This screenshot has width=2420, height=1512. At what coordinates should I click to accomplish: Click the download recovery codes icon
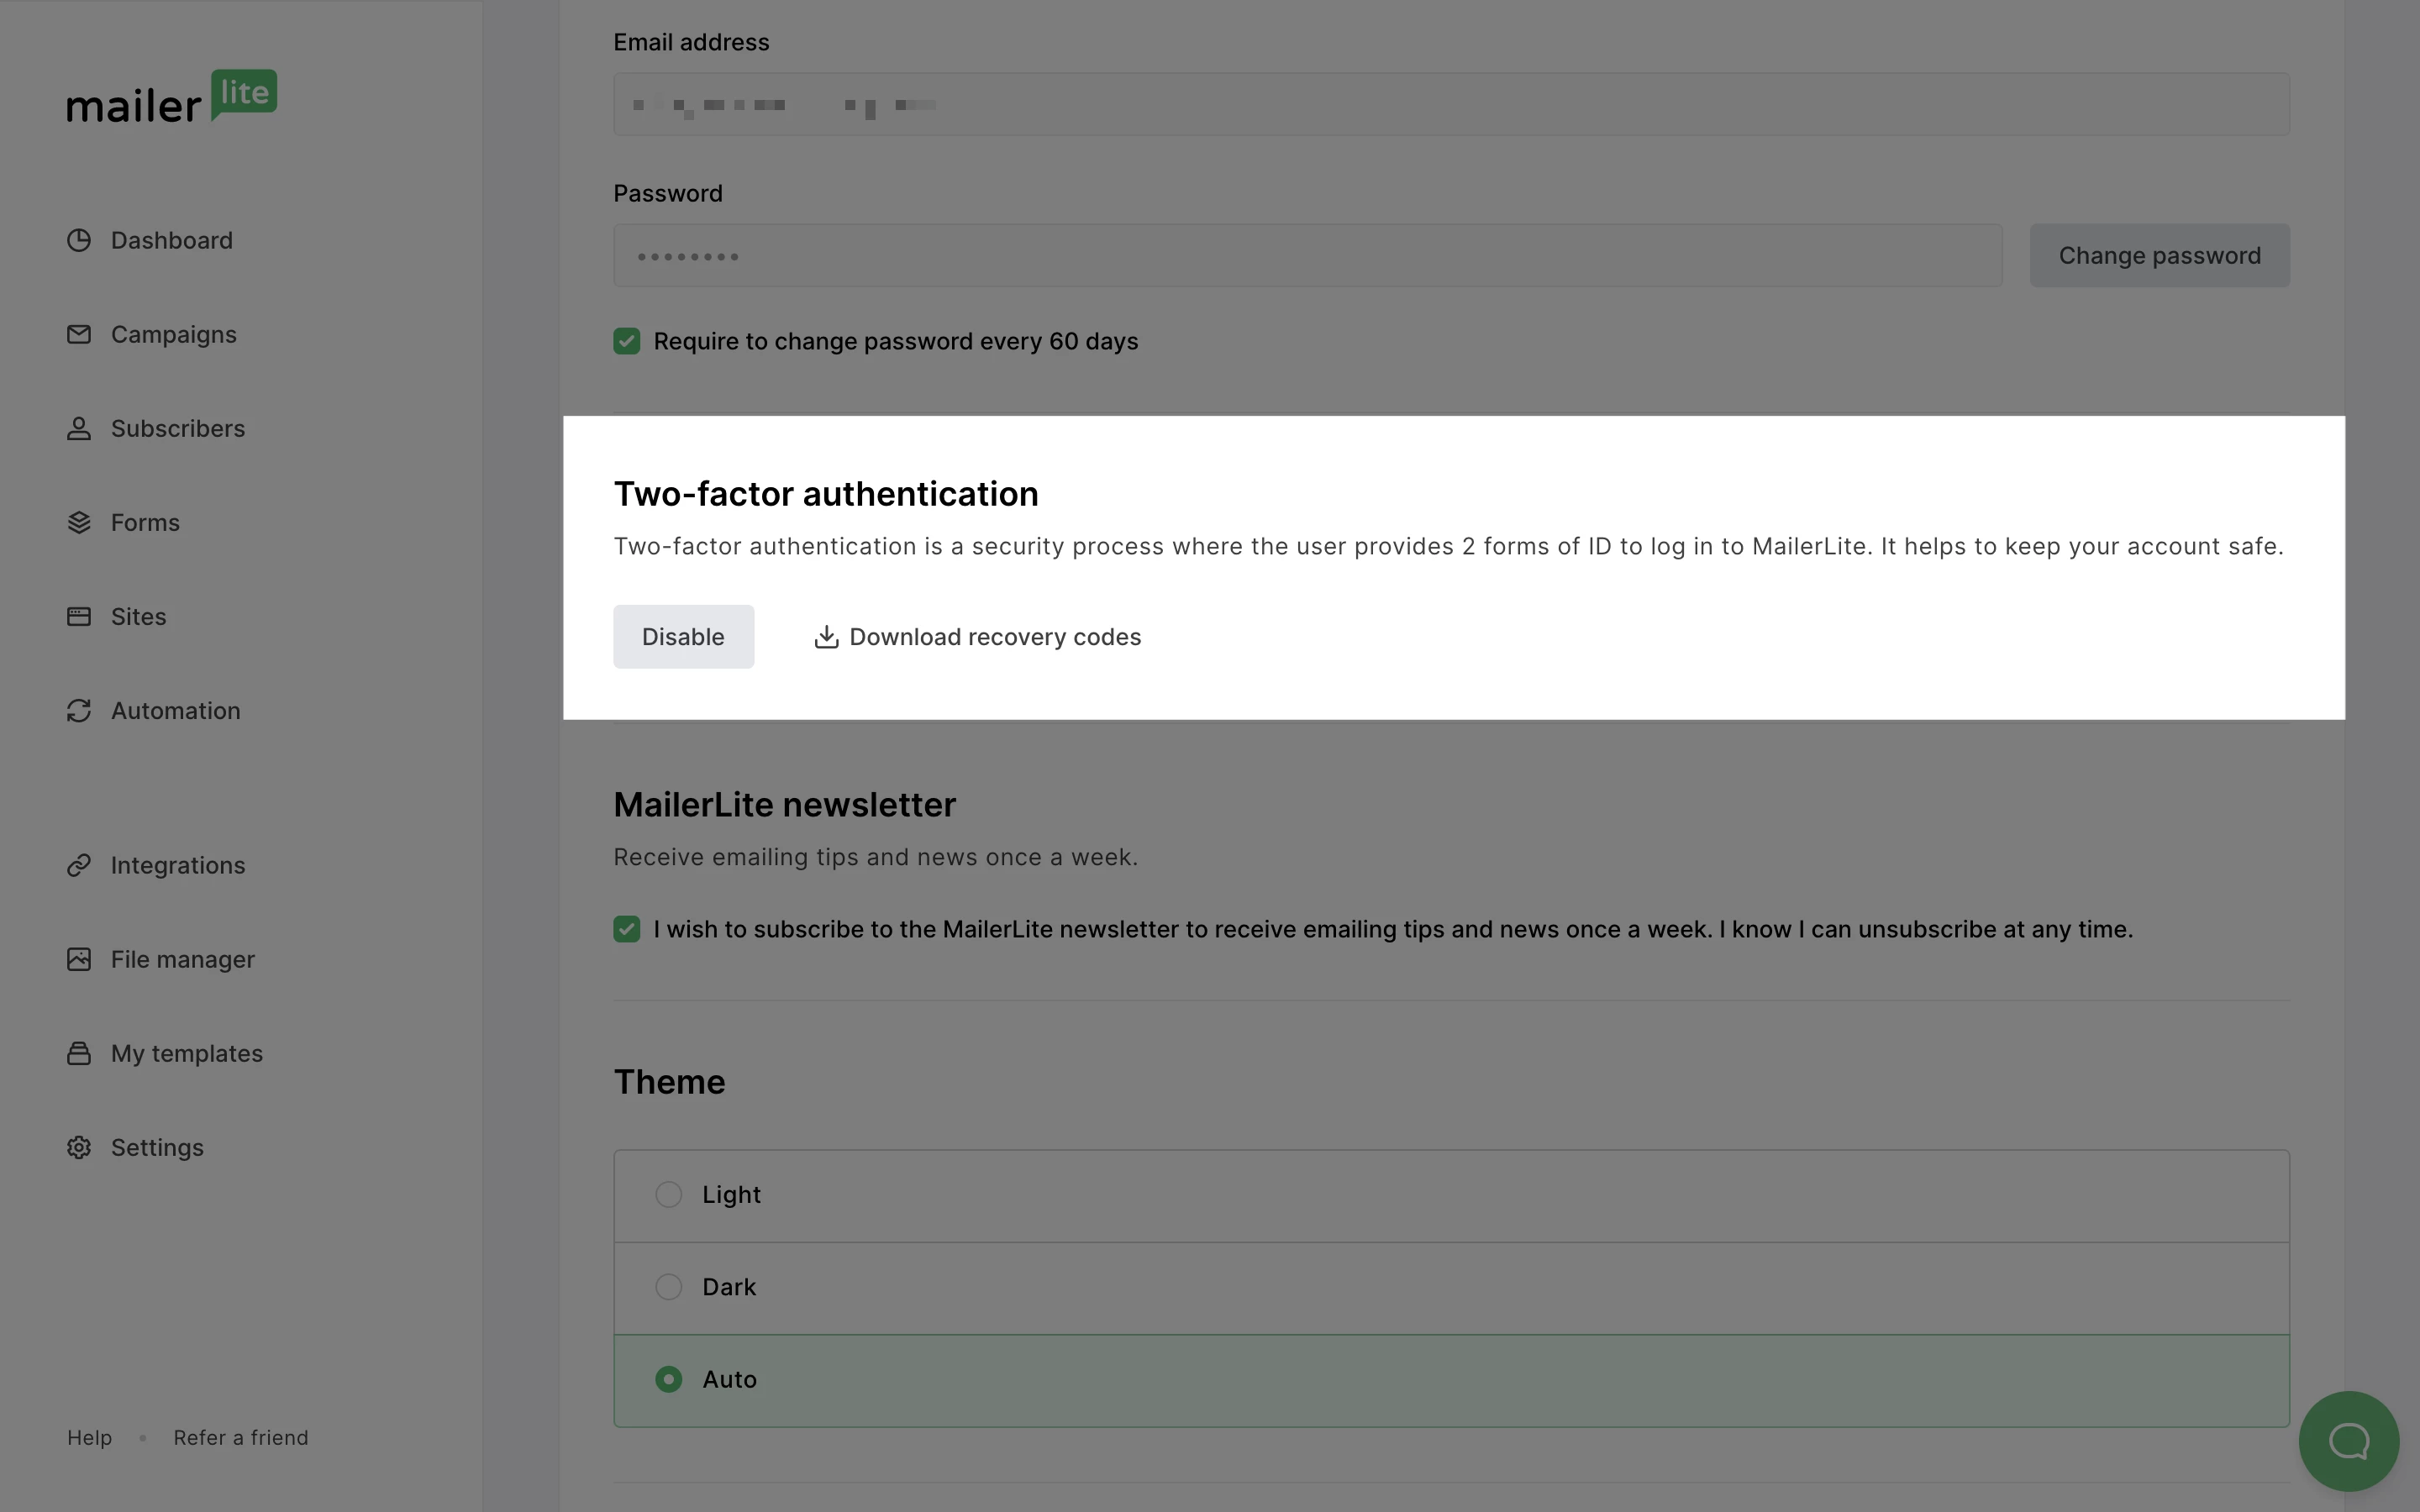tap(826, 637)
